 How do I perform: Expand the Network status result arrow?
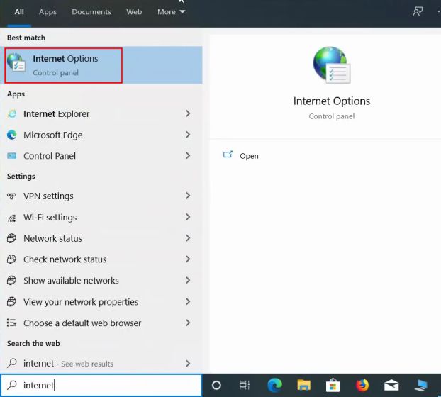coord(188,238)
